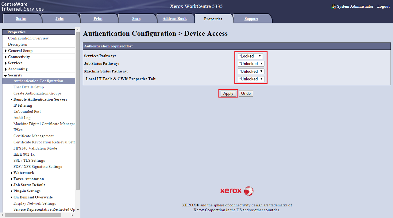
Task: Click the System Administrator user icon
Action: [x=333, y=6]
